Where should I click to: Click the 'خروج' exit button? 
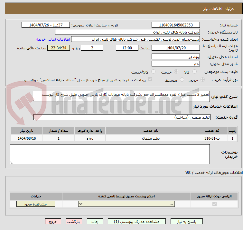point(53,222)
